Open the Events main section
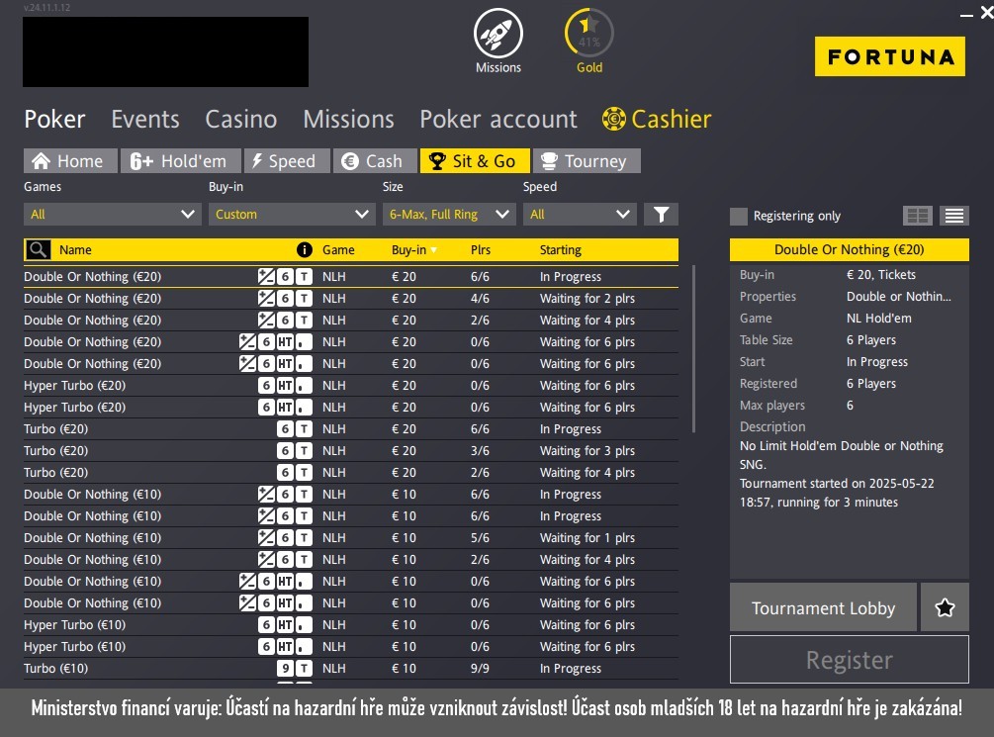The width and height of the screenshot is (994, 737). 145,120
